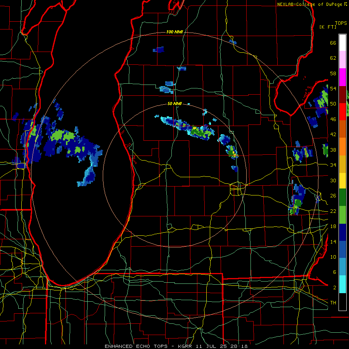Click the 66 value on the scale
The width and height of the screenshot is (349, 349).
point(333,43)
